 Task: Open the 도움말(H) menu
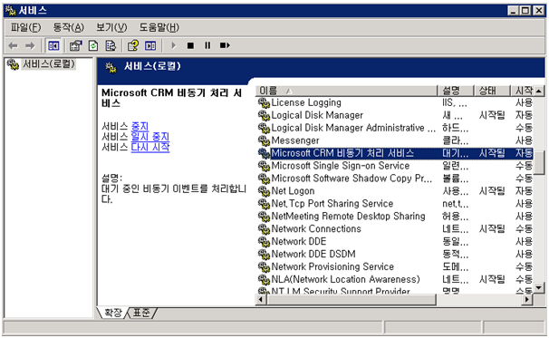click(x=159, y=27)
